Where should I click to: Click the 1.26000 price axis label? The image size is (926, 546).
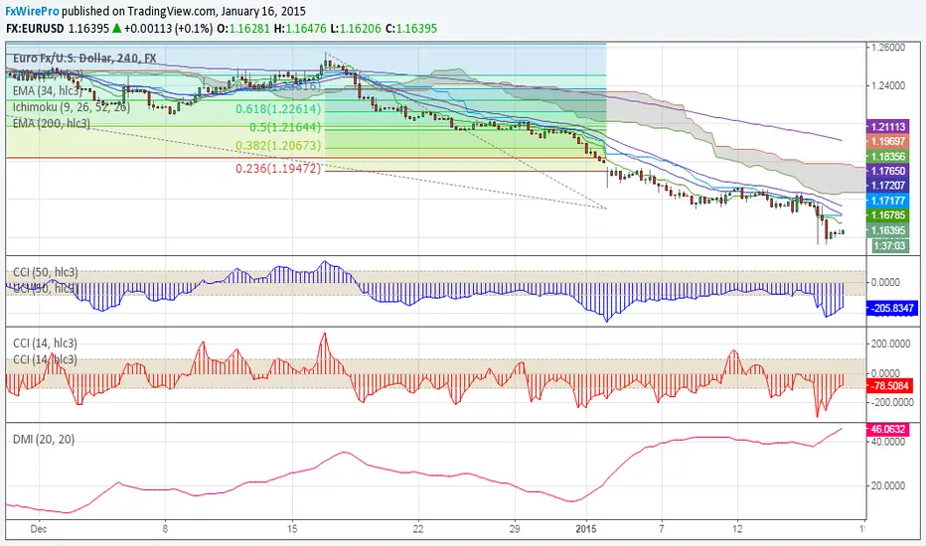[888, 48]
